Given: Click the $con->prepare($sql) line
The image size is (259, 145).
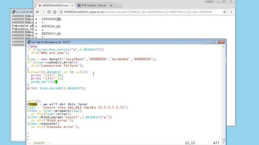Looking at the screenshot, I should 54,111.
